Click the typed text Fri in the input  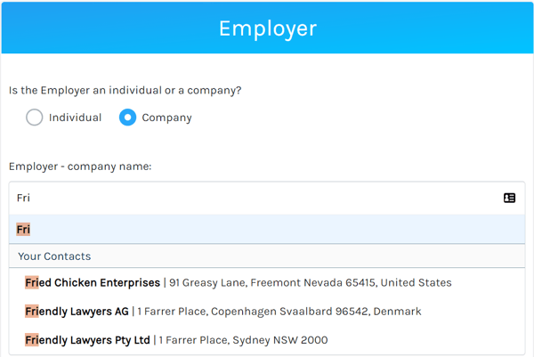click(23, 198)
